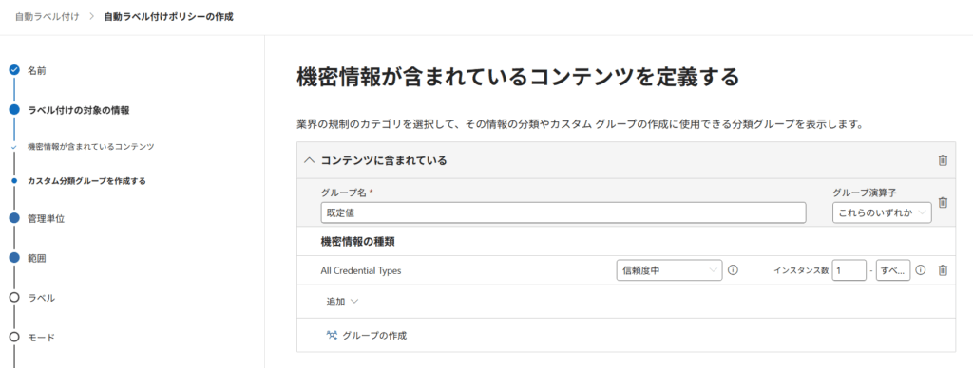Go to the ラベル step
The width and height of the screenshot is (973, 368).
coord(41,298)
